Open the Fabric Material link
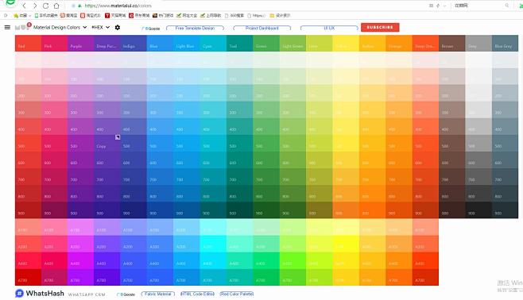This screenshot has width=523, height=300. point(157,294)
